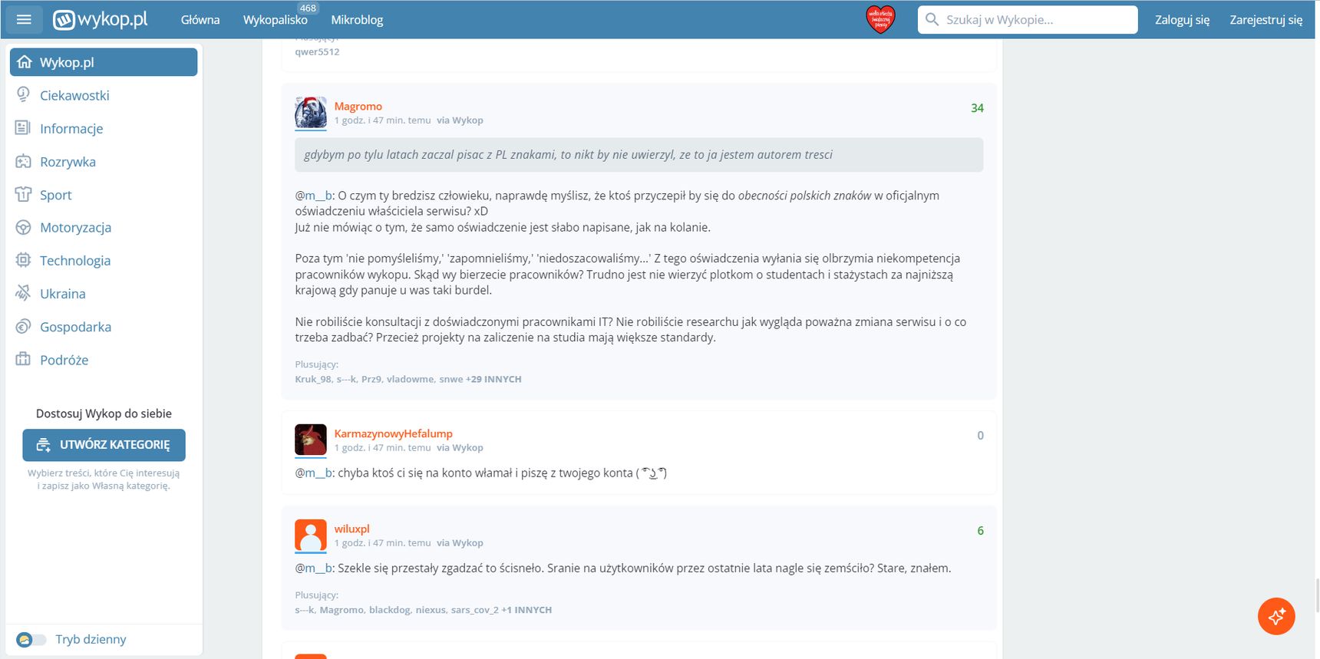Click the vote count 0 on KarmazynowyHefalump's comment
Image resolution: width=1320 pixels, height=659 pixels.
pos(980,436)
